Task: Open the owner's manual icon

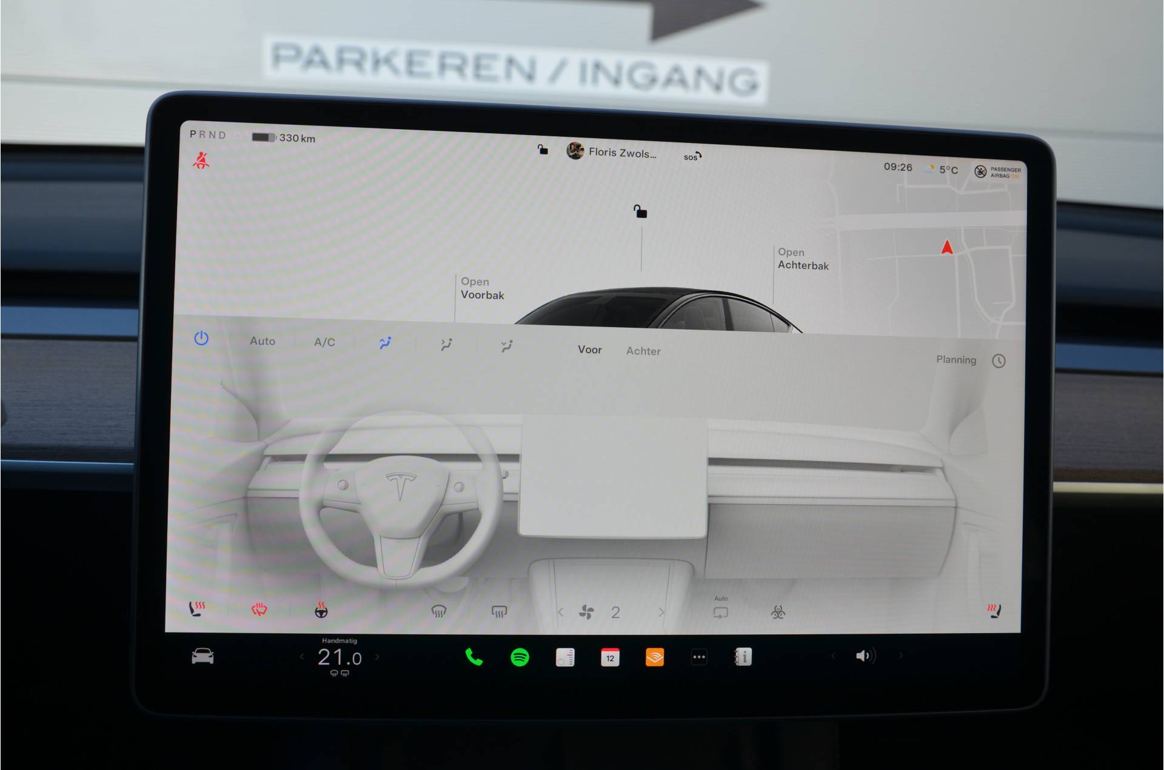Action: [743, 657]
